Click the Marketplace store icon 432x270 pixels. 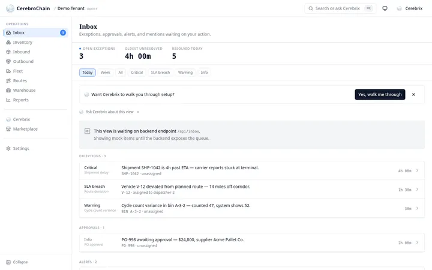(x=8, y=129)
